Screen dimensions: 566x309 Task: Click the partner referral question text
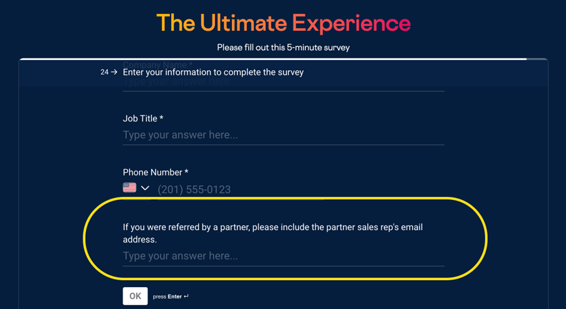point(273,233)
